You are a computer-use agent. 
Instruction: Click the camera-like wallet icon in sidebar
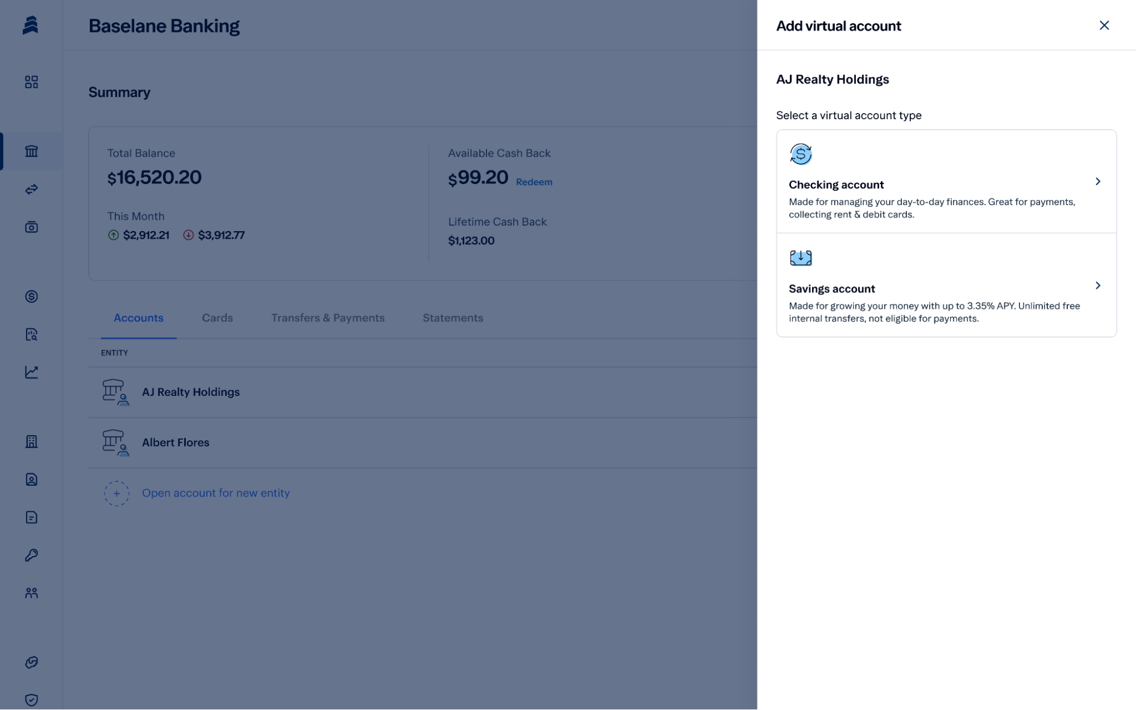tap(31, 227)
